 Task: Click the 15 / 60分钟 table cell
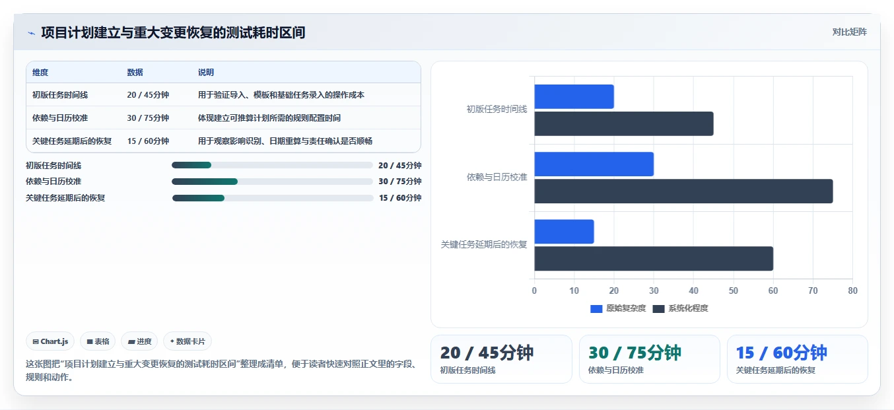(148, 141)
